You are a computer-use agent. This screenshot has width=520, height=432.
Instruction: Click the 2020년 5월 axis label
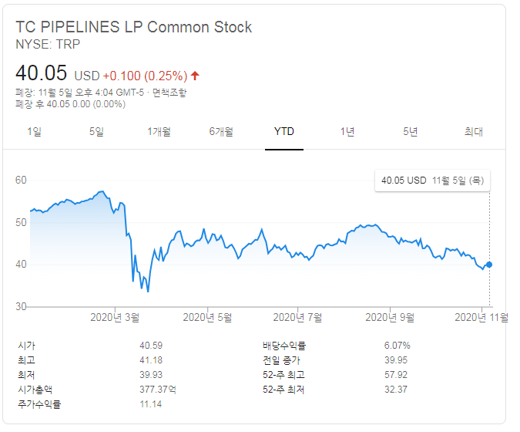pyautogui.click(x=207, y=317)
